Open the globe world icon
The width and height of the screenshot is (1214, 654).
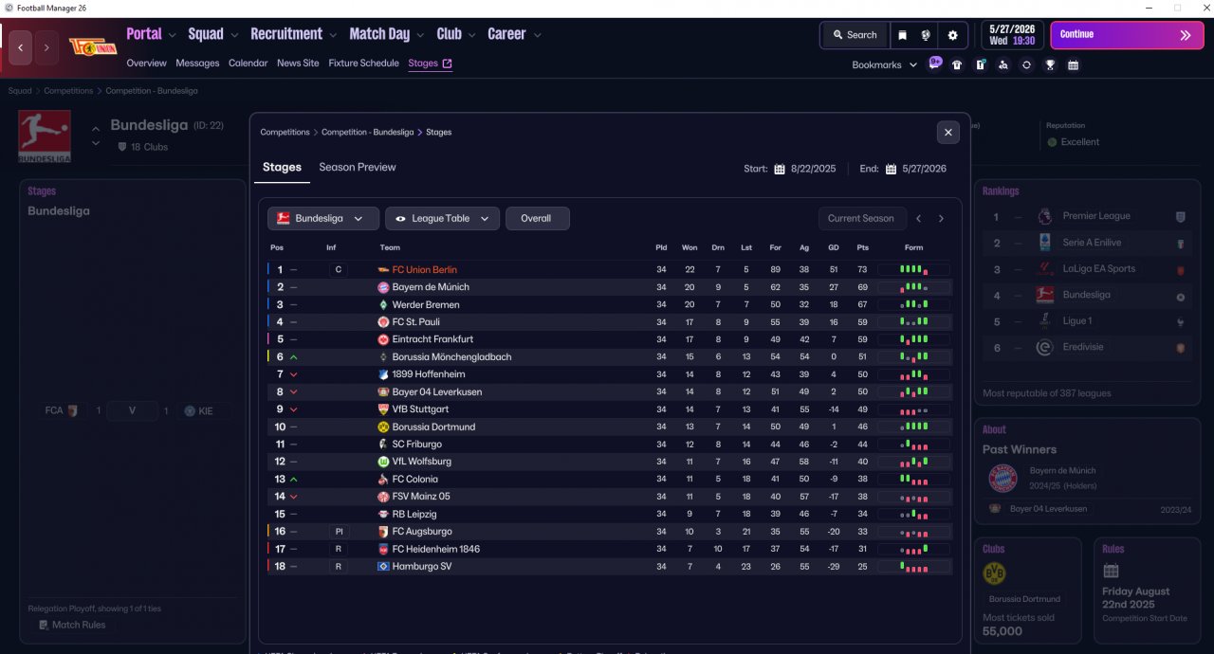pyautogui.click(x=926, y=35)
